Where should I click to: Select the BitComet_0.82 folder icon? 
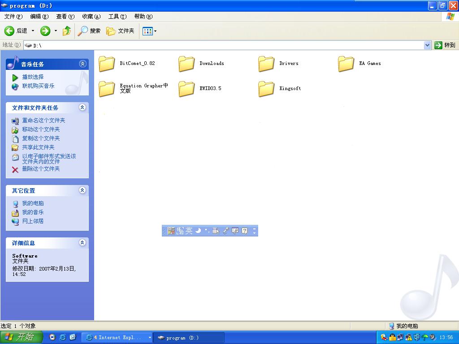[x=107, y=64]
